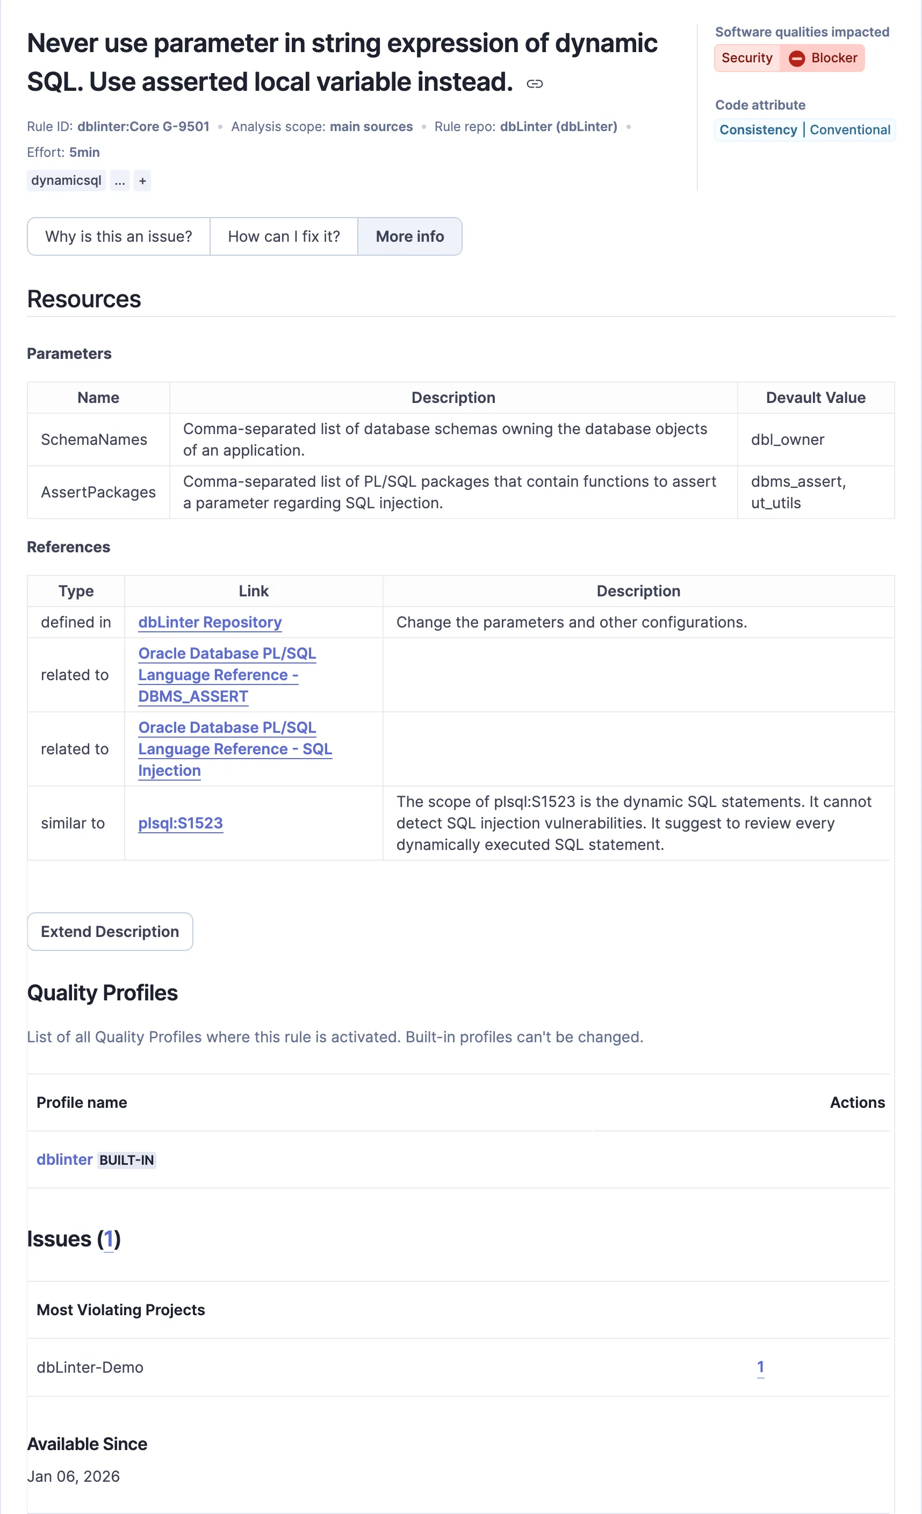Click the Rule ID dblinter:Core G-9501
Screen dimensions: 922x1514
pyautogui.click(x=143, y=127)
